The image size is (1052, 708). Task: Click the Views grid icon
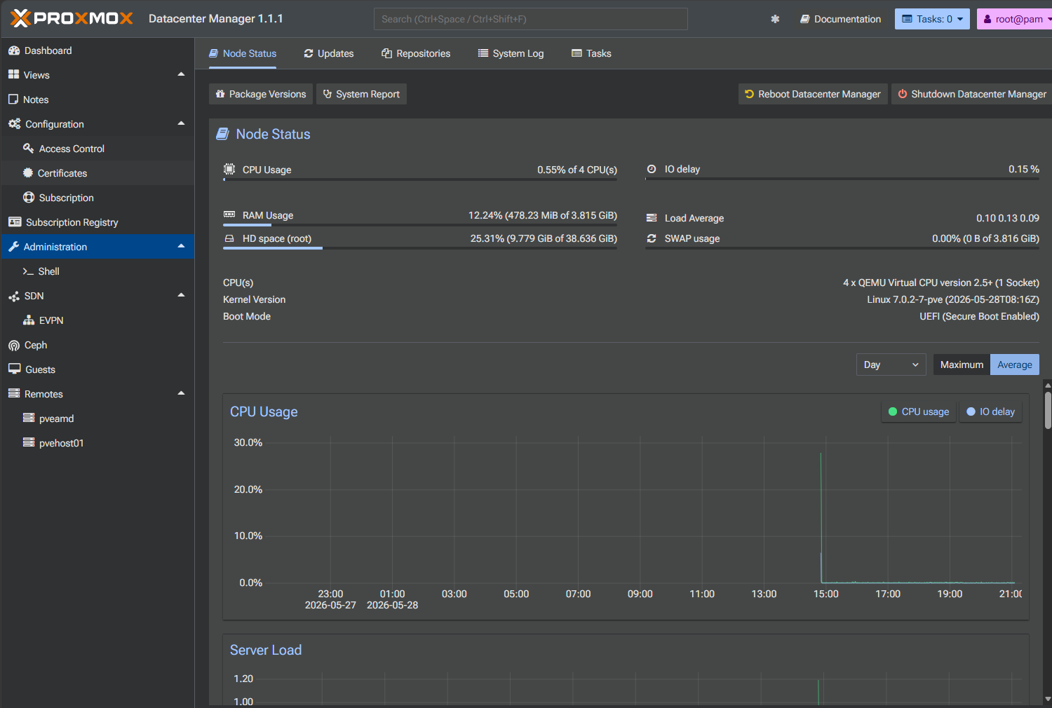[13, 74]
